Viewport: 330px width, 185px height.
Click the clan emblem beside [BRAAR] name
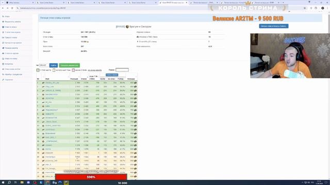[127, 27]
